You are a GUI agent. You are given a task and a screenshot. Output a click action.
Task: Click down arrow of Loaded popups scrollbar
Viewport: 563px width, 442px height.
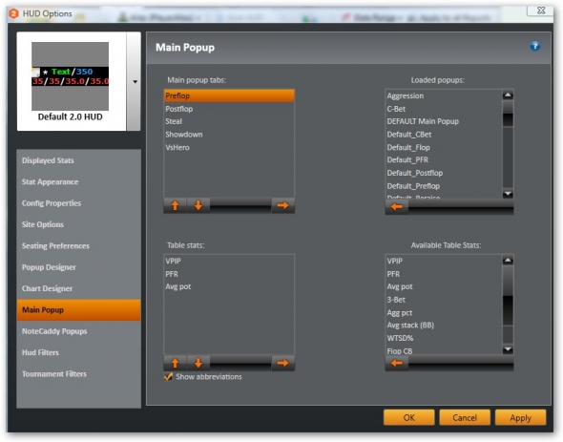click(508, 194)
